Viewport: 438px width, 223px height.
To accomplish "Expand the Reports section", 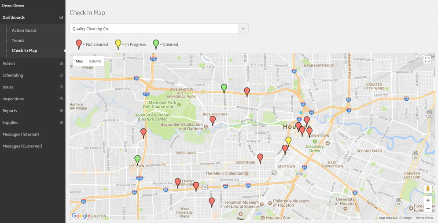I will pyautogui.click(x=61, y=110).
